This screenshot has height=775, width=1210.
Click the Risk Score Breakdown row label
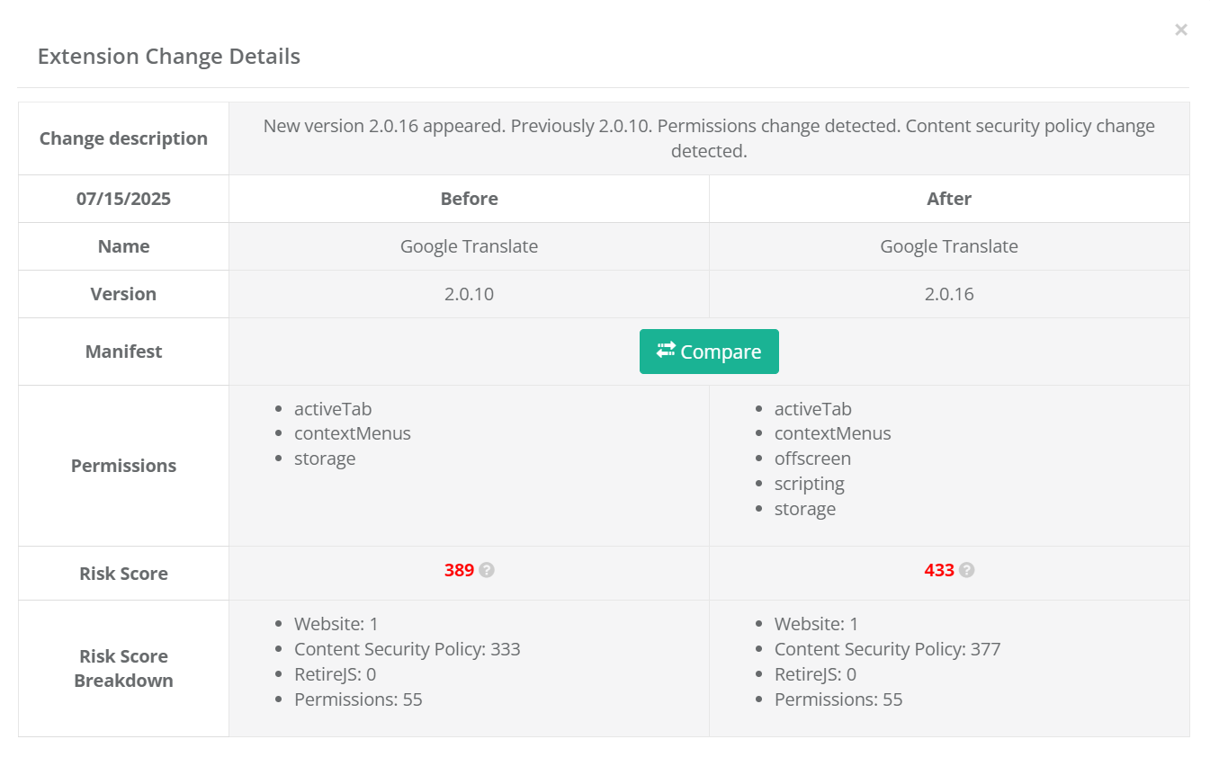[x=123, y=668]
